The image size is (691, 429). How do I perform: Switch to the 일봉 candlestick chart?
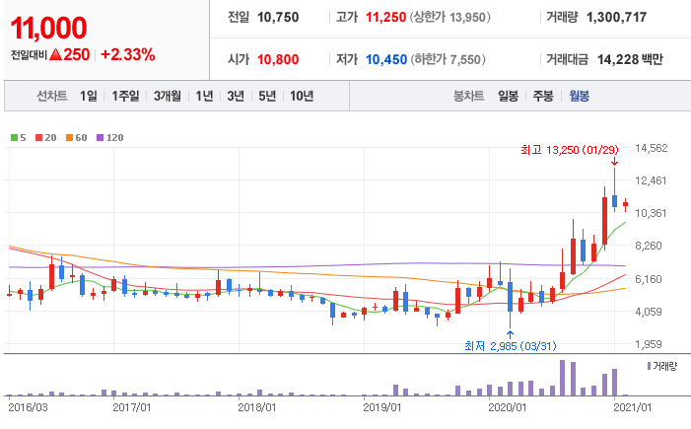pyautogui.click(x=508, y=96)
